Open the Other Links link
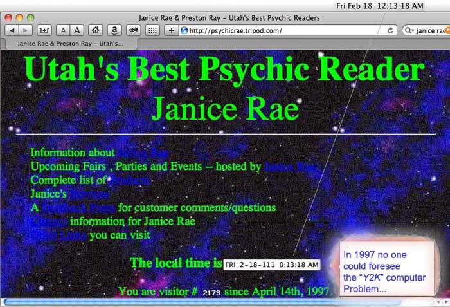Image resolution: width=450 pixels, height=307 pixels. point(59,235)
